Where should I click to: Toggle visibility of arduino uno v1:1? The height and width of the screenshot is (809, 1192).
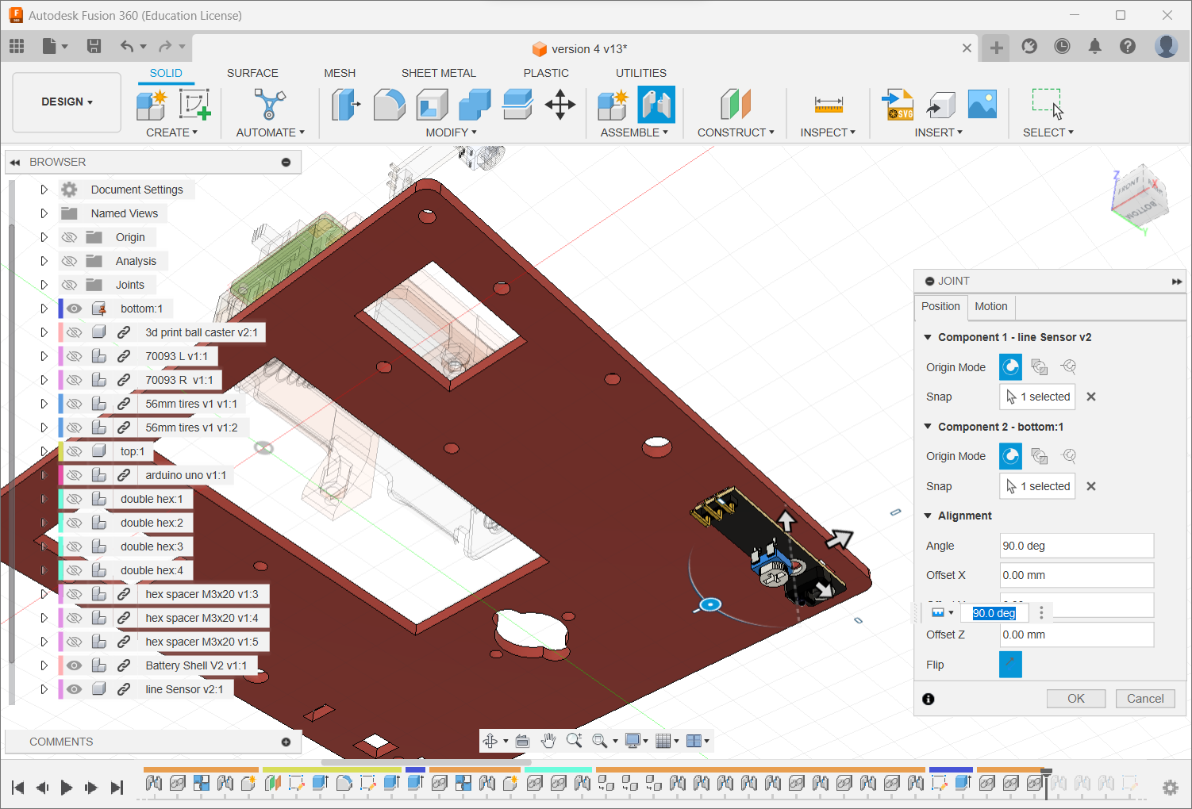coord(74,475)
